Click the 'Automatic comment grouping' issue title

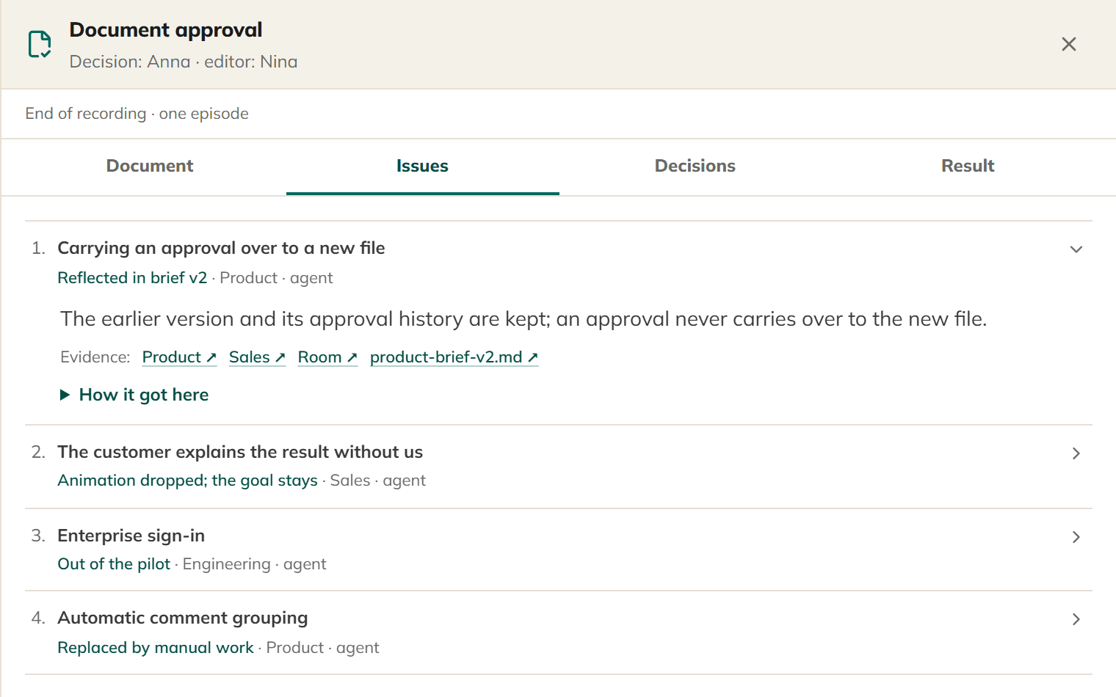pyautogui.click(x=183, y=618)
